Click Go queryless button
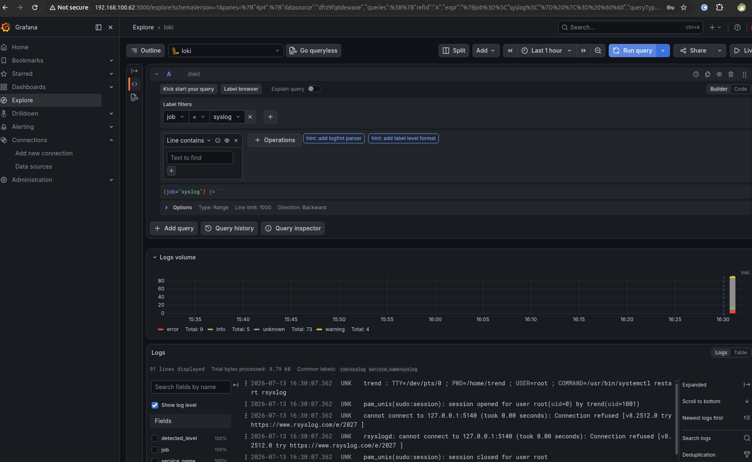Viewport: 752px width, 462px height. 313,51
